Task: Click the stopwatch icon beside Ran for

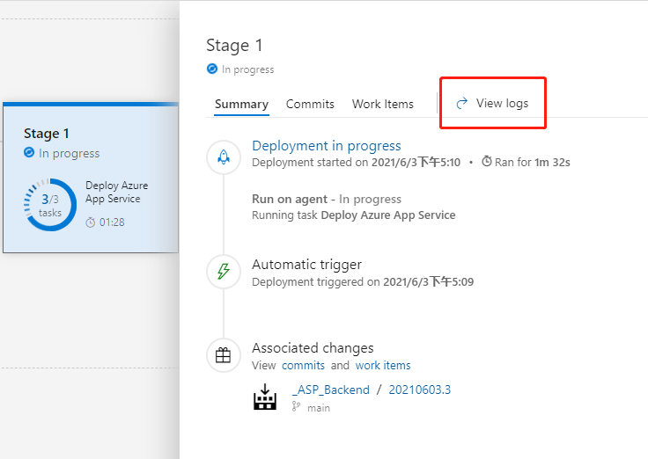Action: coord(486,163)
